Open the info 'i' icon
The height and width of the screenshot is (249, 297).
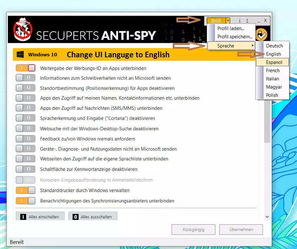[239, 21]
